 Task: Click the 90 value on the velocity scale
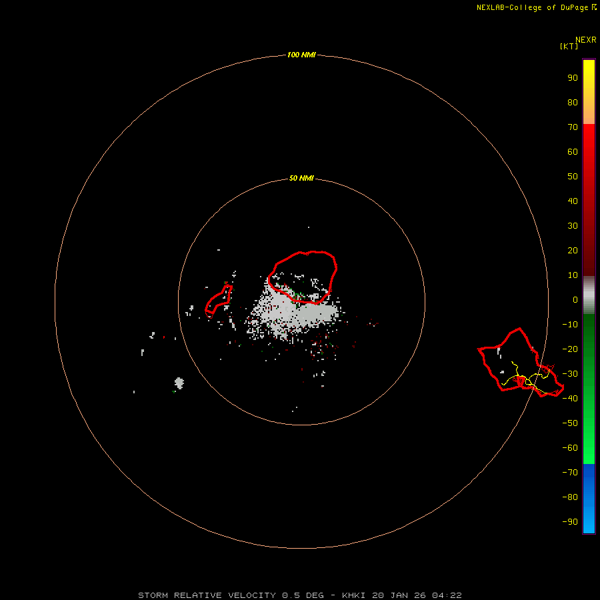[x=573, y=78]
